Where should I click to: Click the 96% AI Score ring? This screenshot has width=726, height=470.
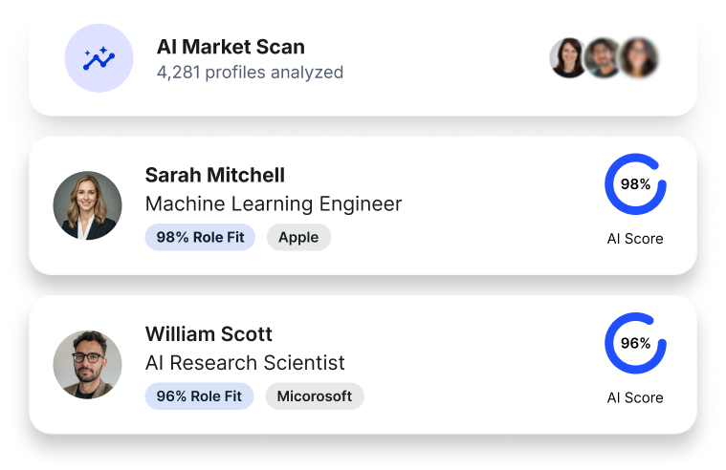pyautogui.click(x=635, y=343)
